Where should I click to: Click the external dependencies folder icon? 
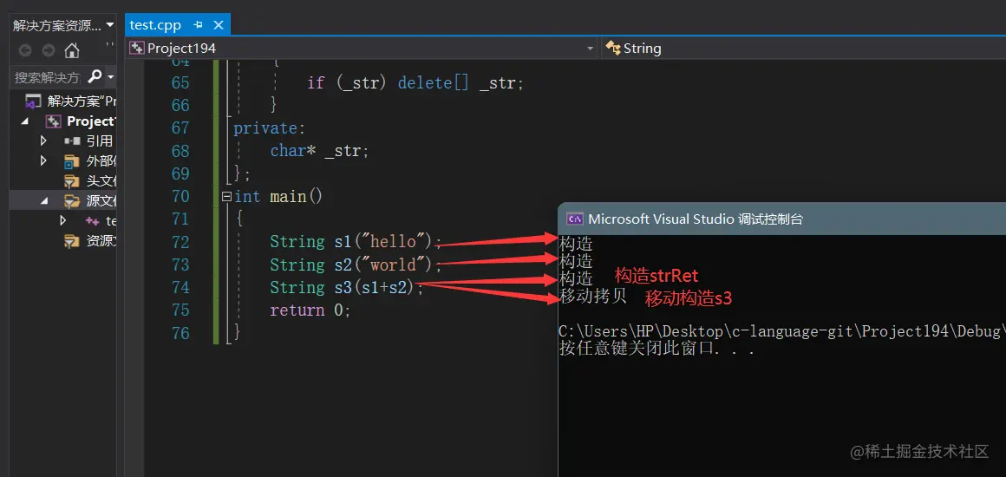point(71,160)
